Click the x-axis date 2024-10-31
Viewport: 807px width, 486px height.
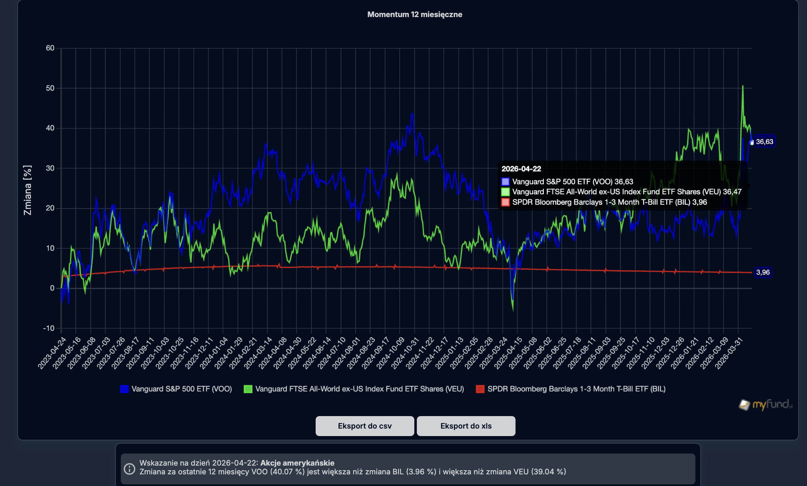(x=405, y=353)
